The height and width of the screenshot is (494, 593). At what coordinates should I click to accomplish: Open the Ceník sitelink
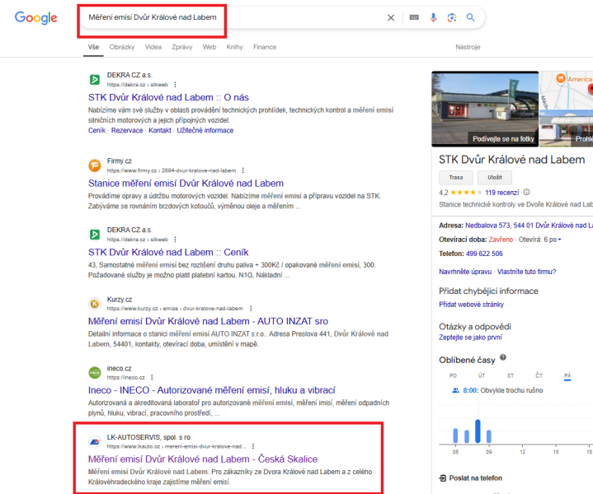[96, 130]
